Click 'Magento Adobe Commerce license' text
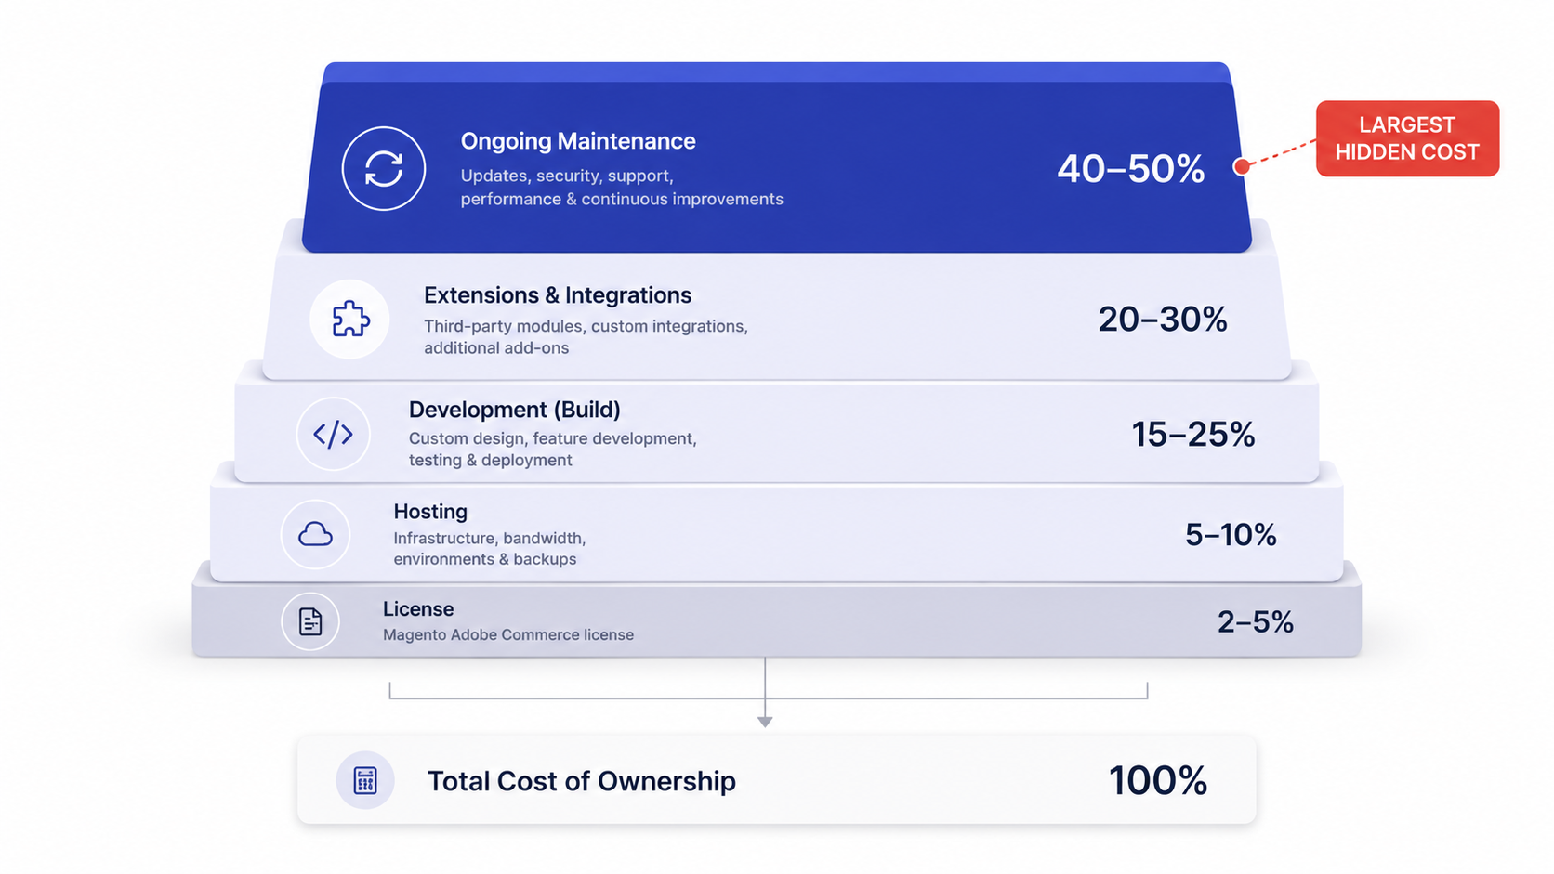 pos(508,635)
